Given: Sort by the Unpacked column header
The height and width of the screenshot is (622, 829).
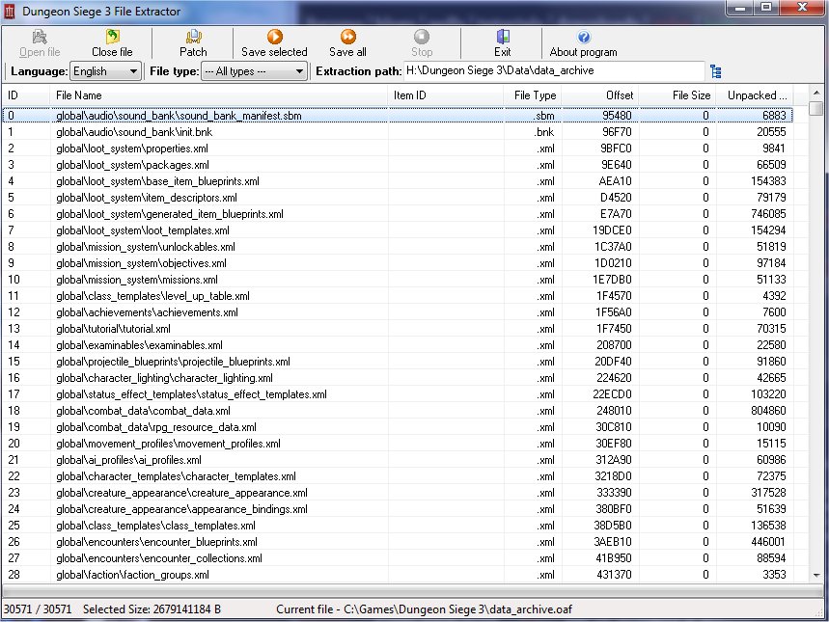Looking at the screenshot, I should 755,95.
